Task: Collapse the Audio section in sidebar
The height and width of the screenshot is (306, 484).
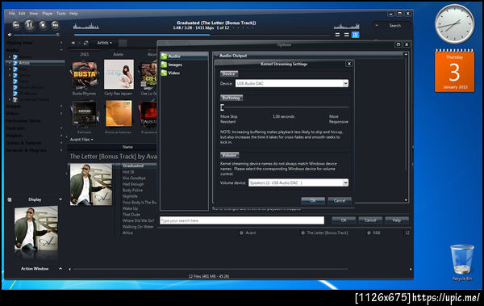Action: tap(61, 50)
